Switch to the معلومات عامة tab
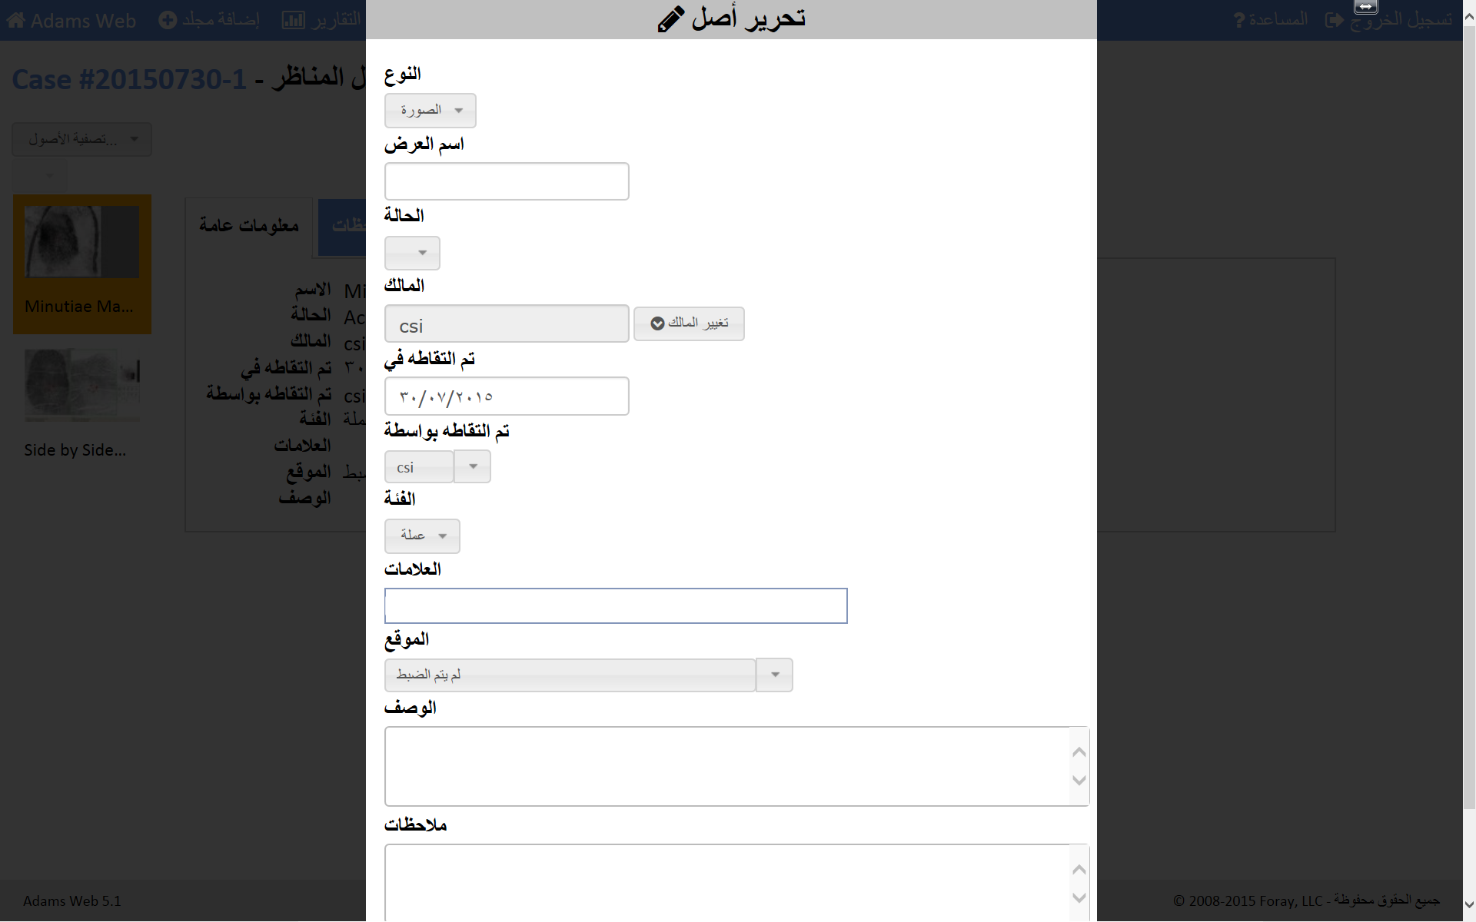This screenshot has width=1476, height=922. [248, 226]
